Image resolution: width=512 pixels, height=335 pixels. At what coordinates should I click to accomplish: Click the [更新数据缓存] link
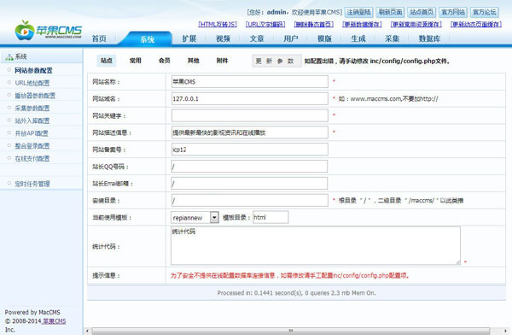[362, 24]
